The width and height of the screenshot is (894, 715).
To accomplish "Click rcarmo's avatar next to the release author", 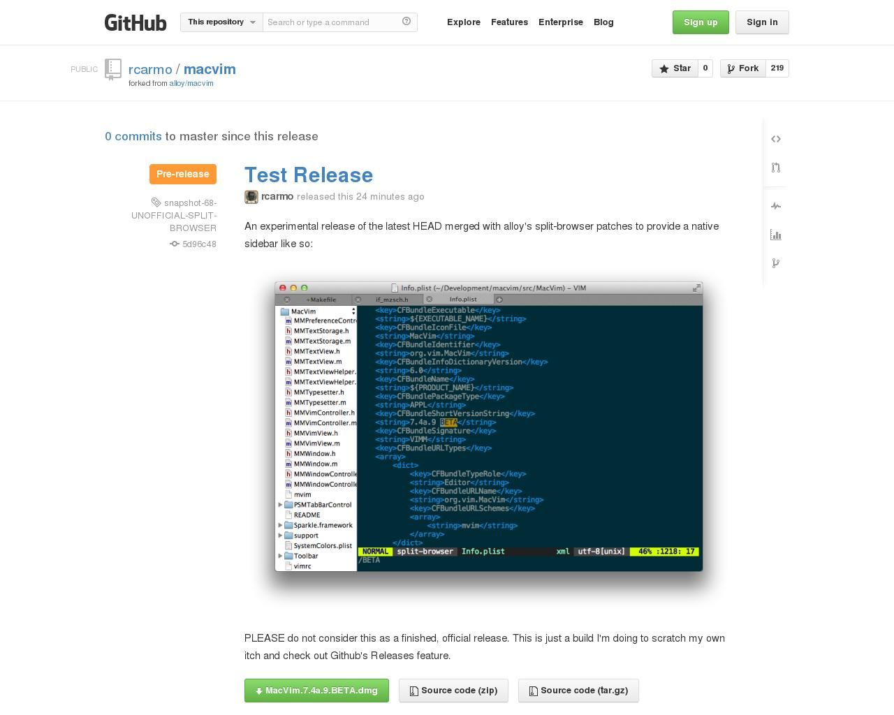I will coord(251,197).
